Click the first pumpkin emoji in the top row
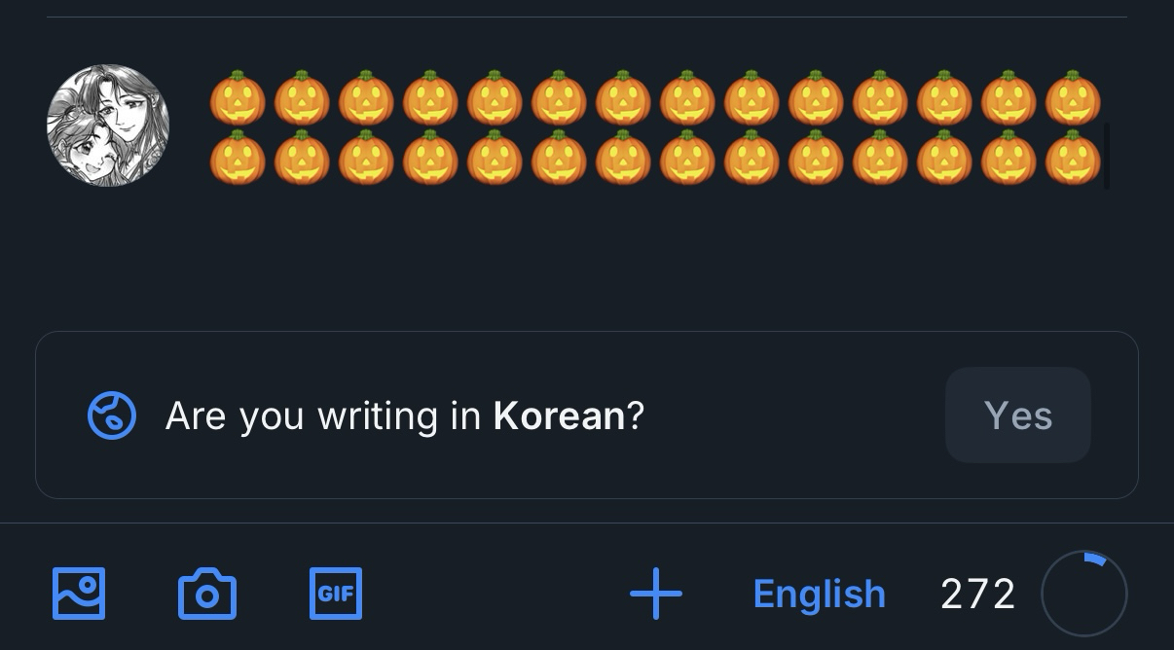This screenshot has width=1174, height=650. [238, 97]
